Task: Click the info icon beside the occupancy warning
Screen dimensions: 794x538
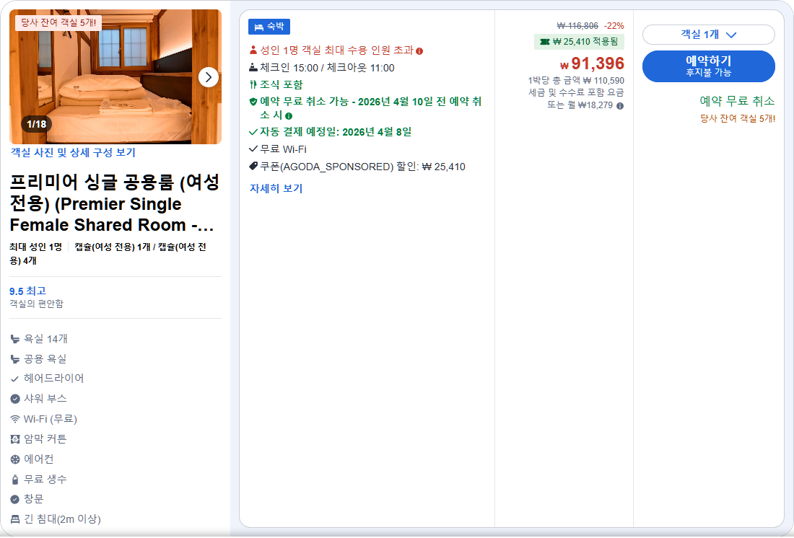Action: 419,50
